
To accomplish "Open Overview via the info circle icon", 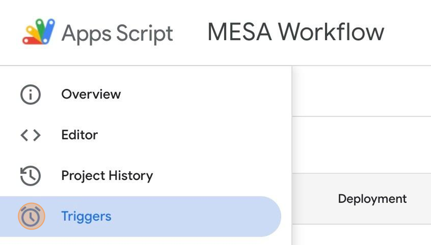I will 30,94.
